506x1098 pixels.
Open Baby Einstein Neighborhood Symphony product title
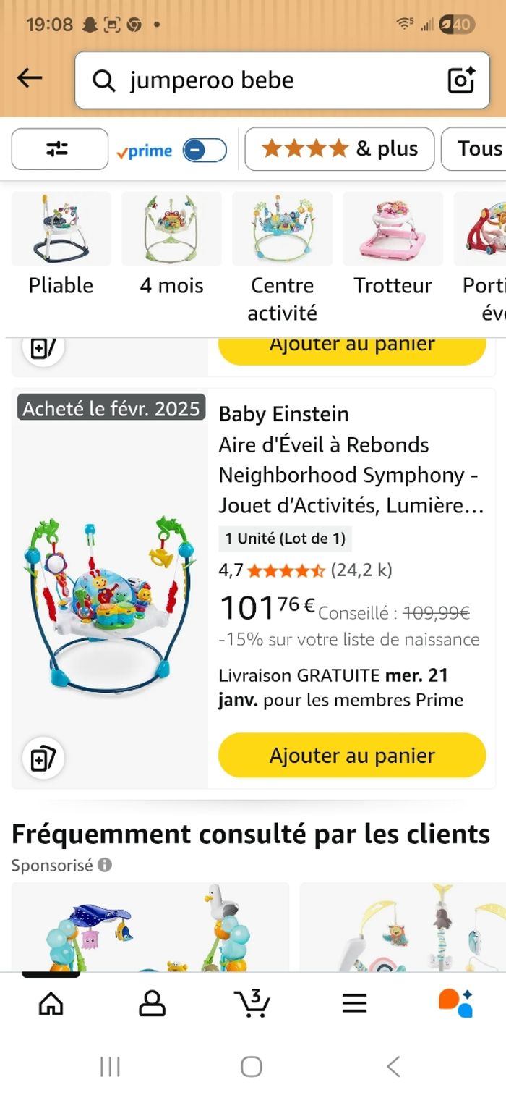point(351,475)
